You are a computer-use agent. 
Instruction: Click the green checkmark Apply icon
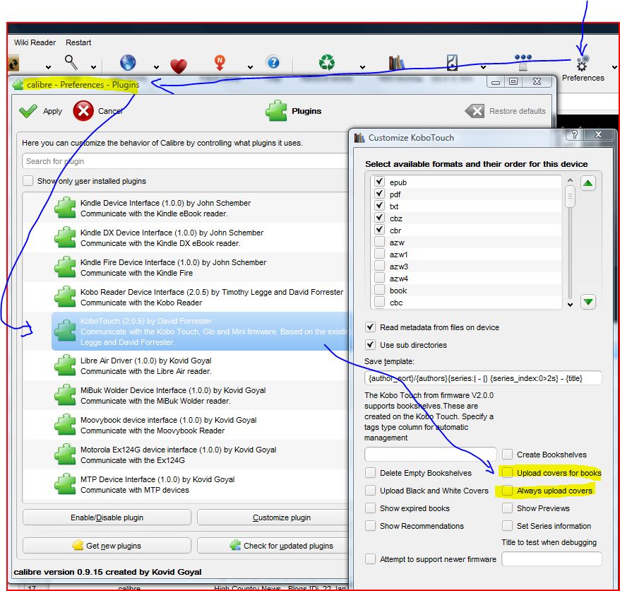(28, 111)
